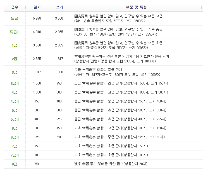Click writing count 150 in the 6급 row
Image resolution: width=203 pixels, height=171 pixels.
click(x=59, y=128)
